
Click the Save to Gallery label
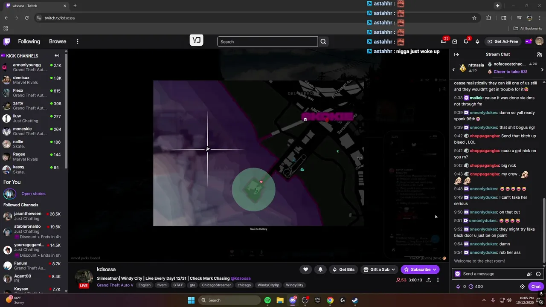258,229
